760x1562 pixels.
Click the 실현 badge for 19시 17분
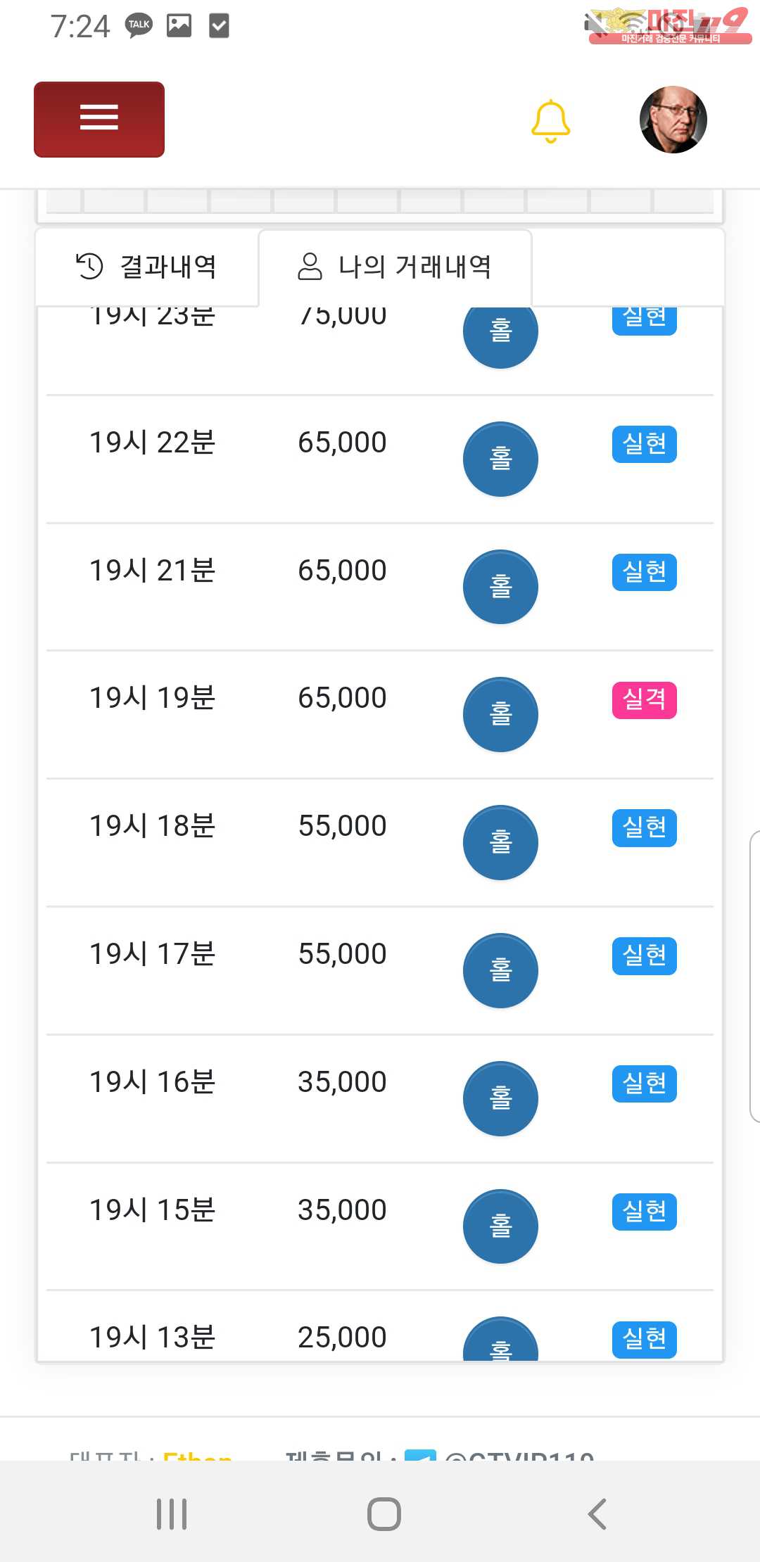pos(644,955)
